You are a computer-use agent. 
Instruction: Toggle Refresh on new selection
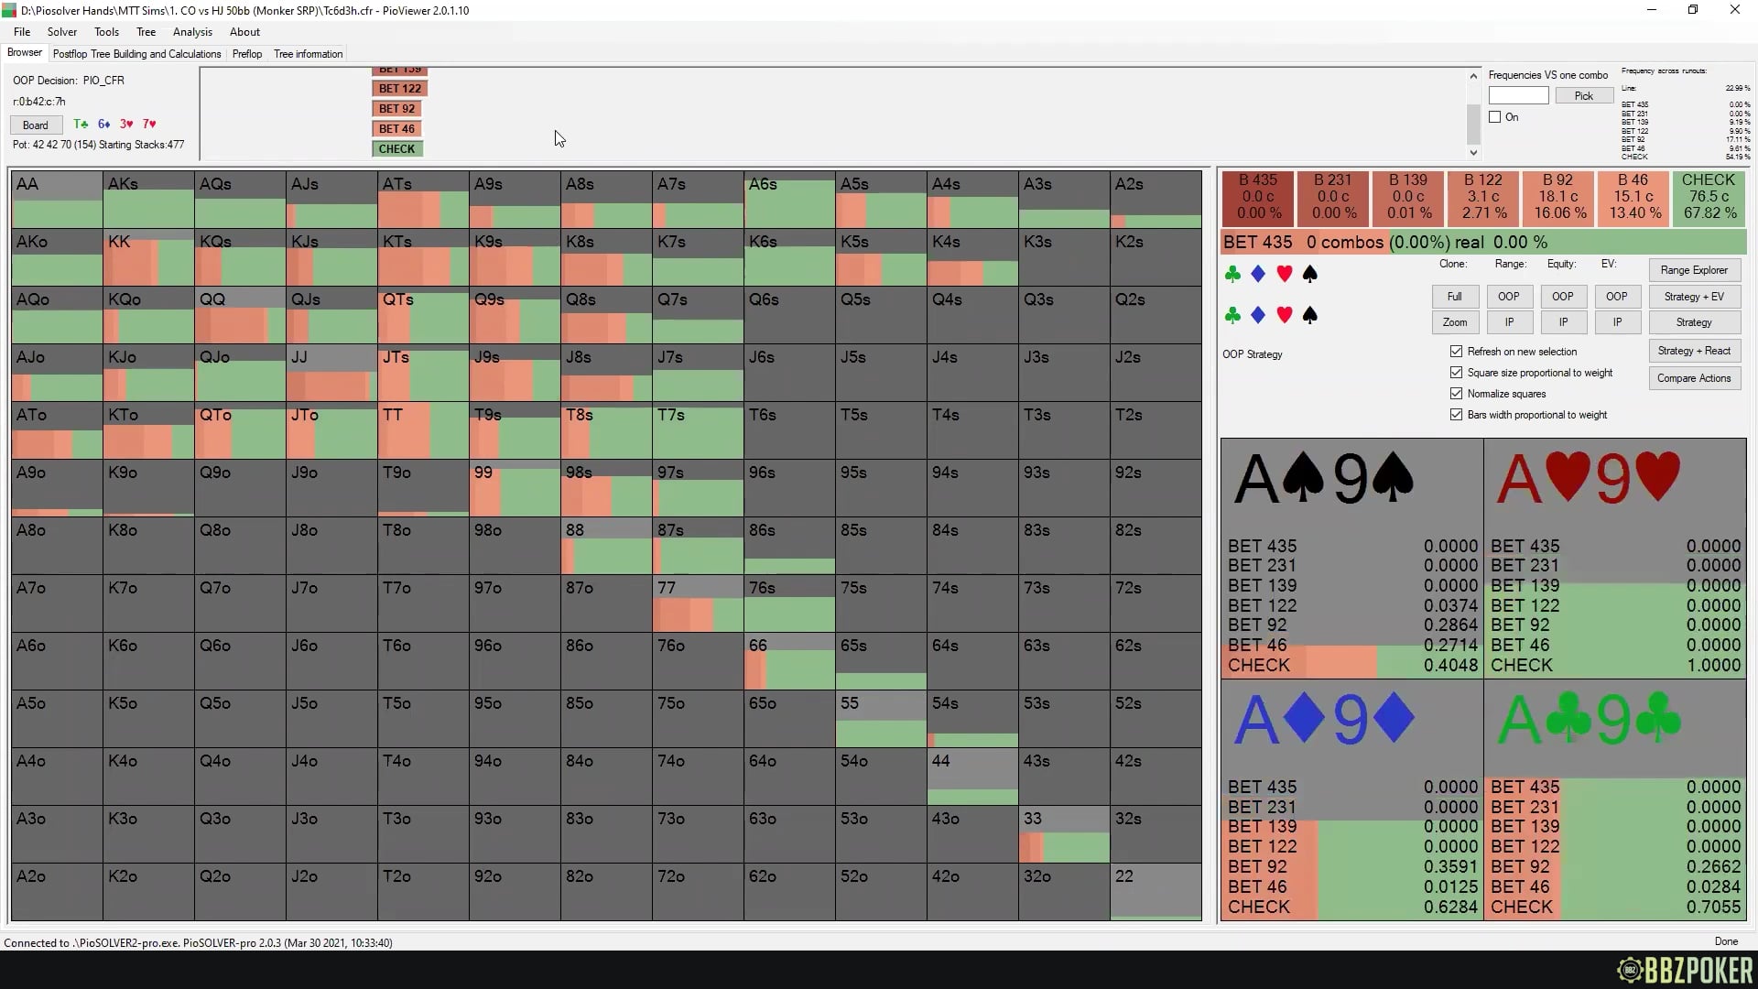[x=1456, y=352]
